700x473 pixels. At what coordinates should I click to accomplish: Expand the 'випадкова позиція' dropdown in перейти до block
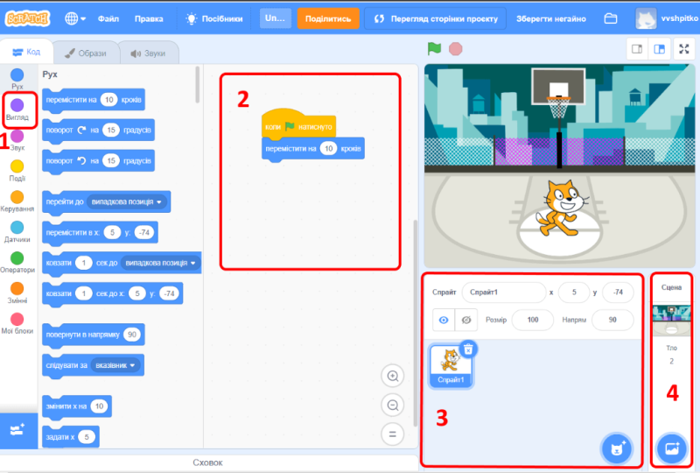(x=159, y=202)
